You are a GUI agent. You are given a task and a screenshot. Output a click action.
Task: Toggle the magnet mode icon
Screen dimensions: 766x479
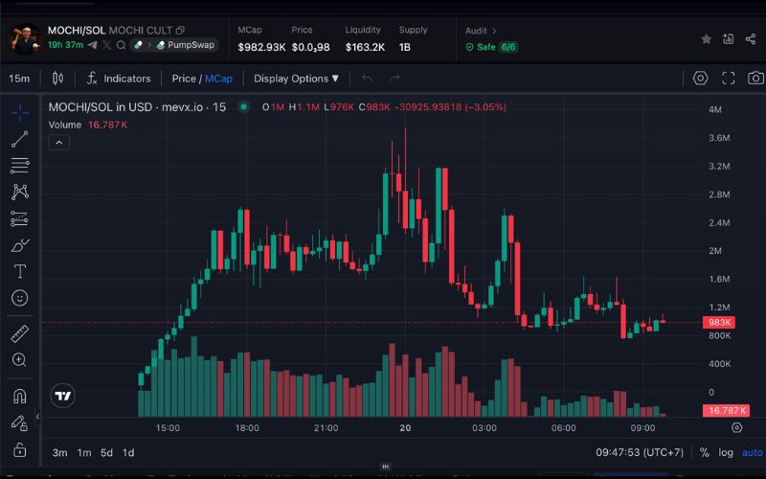coord(19,396)
